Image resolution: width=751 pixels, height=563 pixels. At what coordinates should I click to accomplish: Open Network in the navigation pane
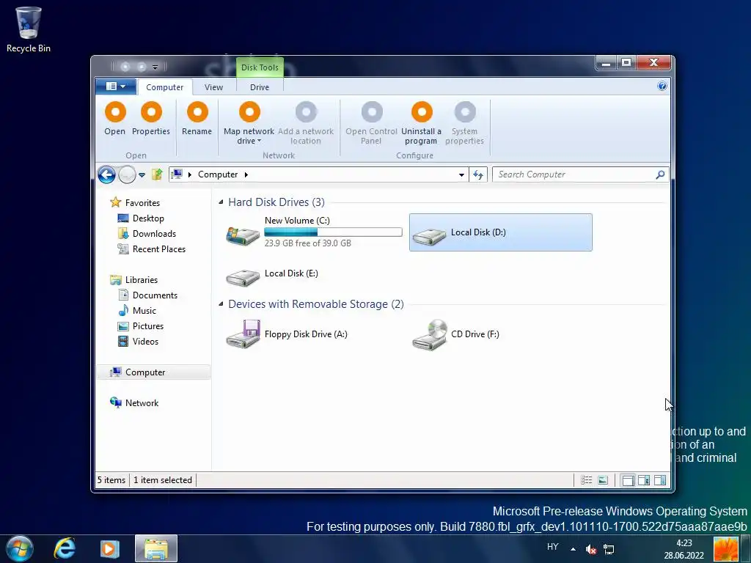click(x=142, y=403)
